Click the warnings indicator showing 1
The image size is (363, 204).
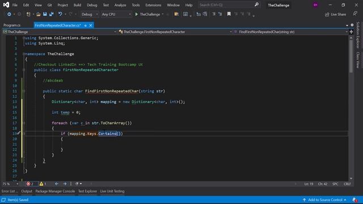(43, 184)
